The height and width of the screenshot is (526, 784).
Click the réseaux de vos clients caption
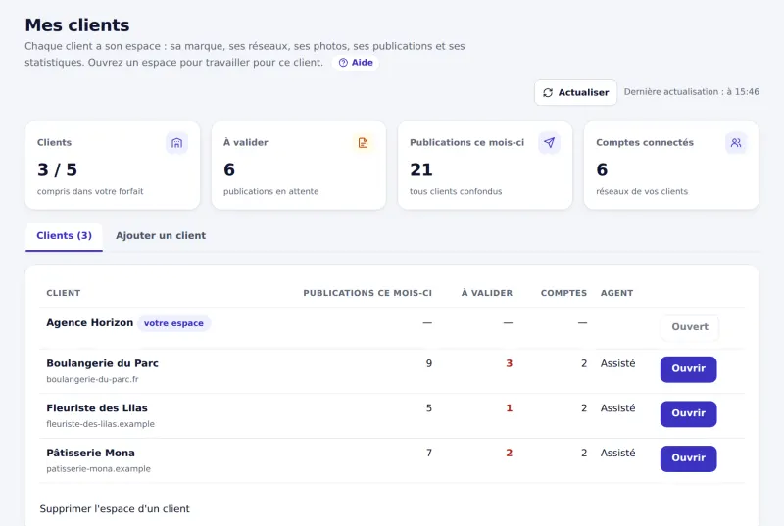[x=642, y=191]
